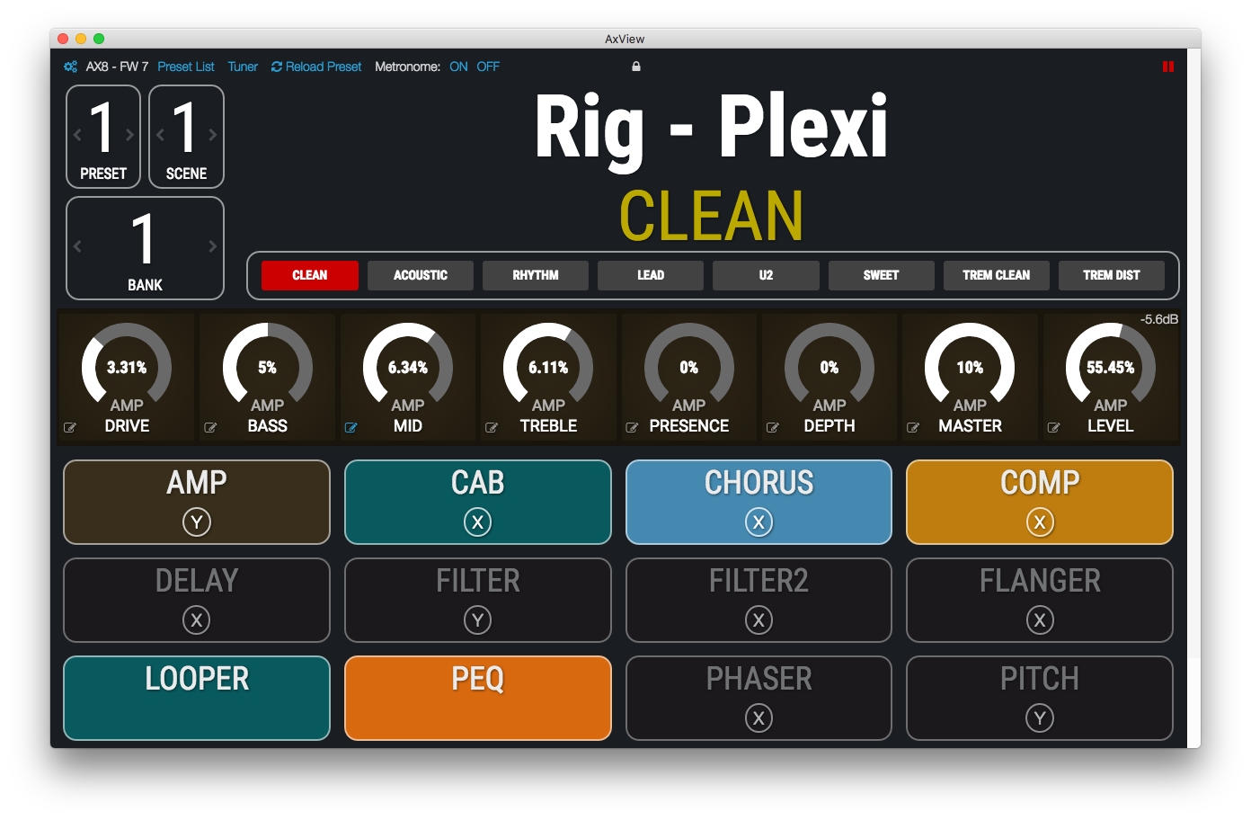Switch the DELAY block X channel icon
1251x820 pixels.
click(x=197, y=620)
